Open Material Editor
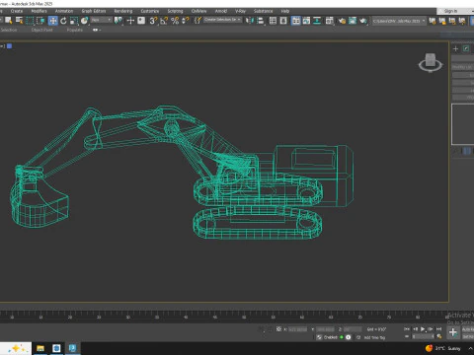Viewport: 474px width, 355px height. pos(330,21)
